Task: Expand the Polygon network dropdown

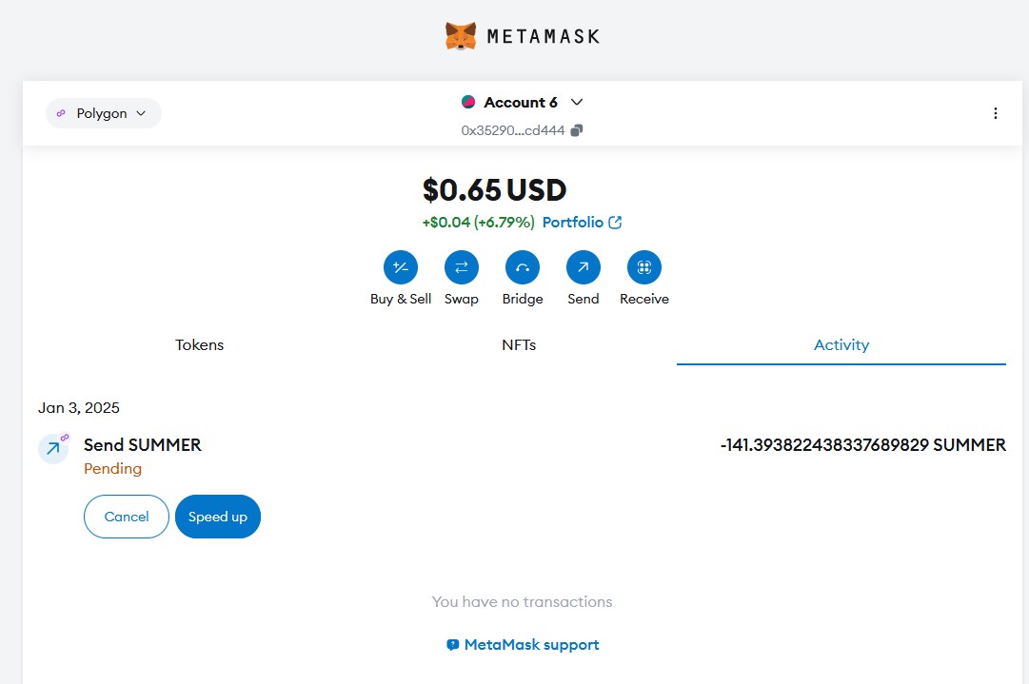Action: click(103, 113)
